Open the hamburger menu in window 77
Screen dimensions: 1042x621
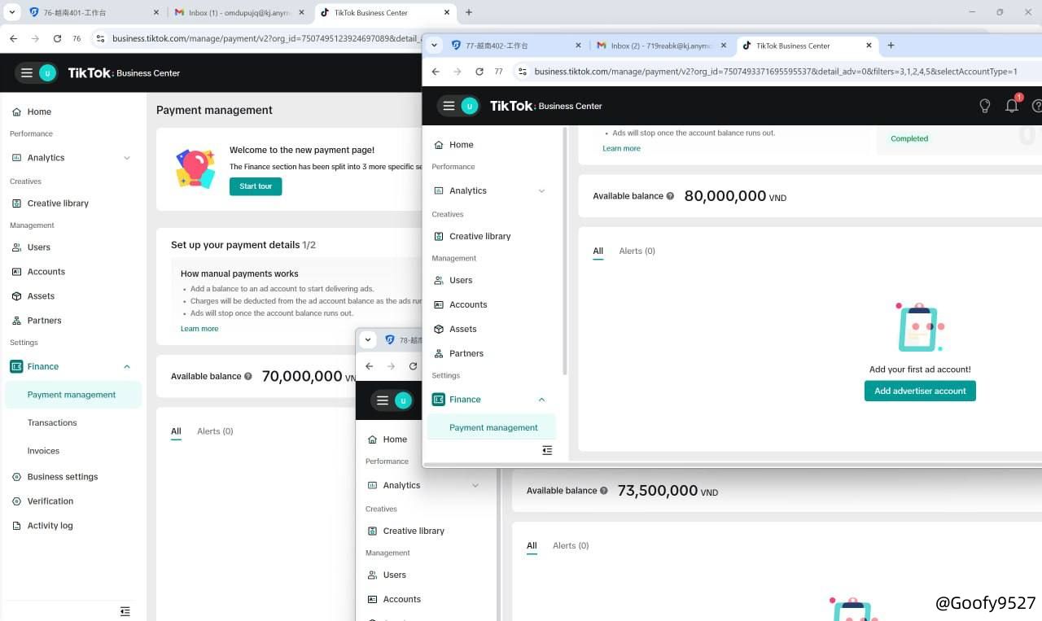[x=449, y=106]
